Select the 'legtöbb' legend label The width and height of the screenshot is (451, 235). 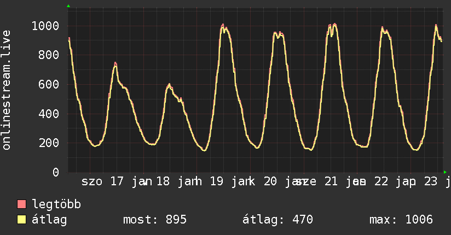point(56,204)
